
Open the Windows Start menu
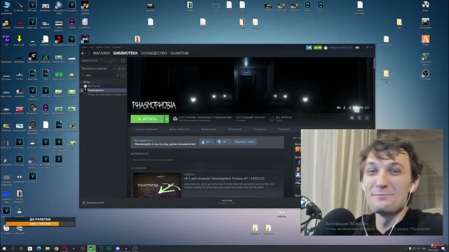coord(4,248)
